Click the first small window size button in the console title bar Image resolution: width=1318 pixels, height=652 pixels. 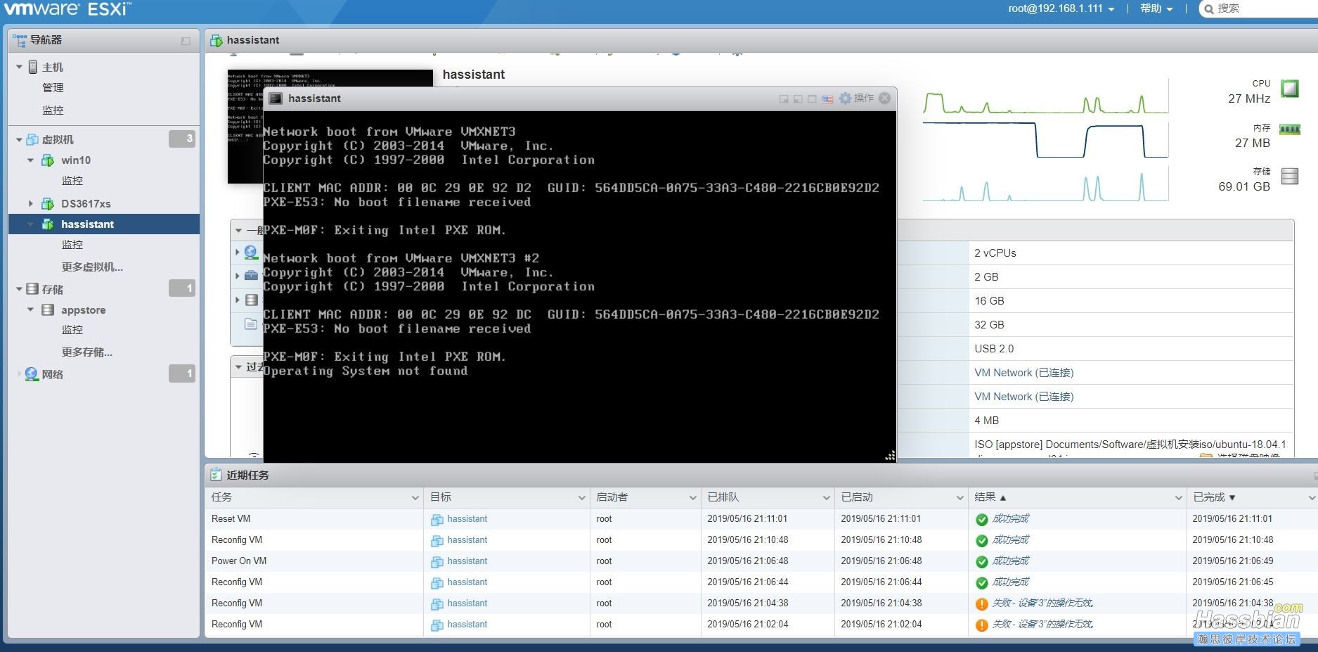coord(784,99)
